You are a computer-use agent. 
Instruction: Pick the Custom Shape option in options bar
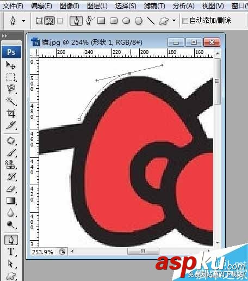coord(164,21)
